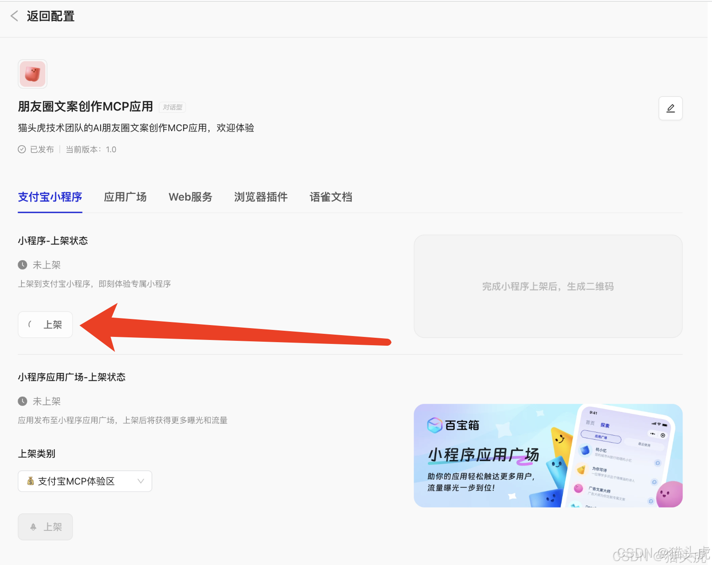This screenshot has height=565, width=712.
Task: Open the 语雀文档 tab
Action: [331, 197]
